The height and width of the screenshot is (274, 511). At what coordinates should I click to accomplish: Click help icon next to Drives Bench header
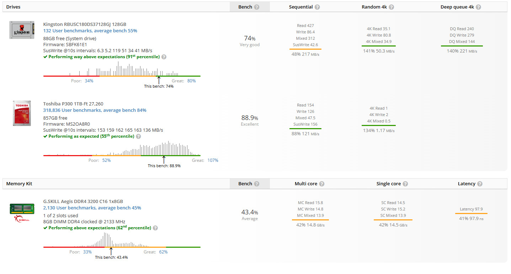[257, 7]
